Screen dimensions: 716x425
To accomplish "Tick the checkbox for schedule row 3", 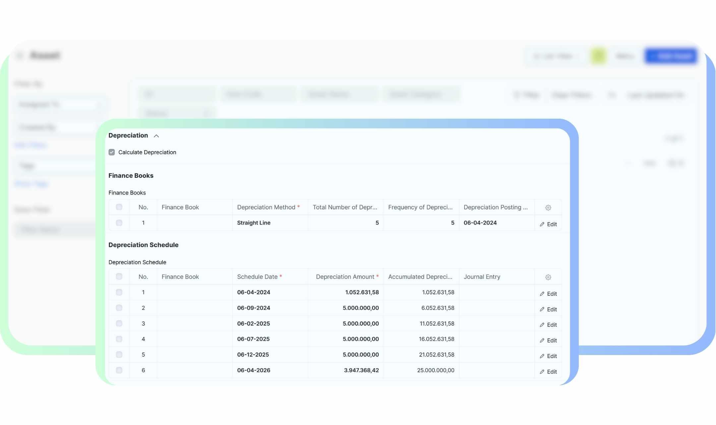I will click(119, 324).
